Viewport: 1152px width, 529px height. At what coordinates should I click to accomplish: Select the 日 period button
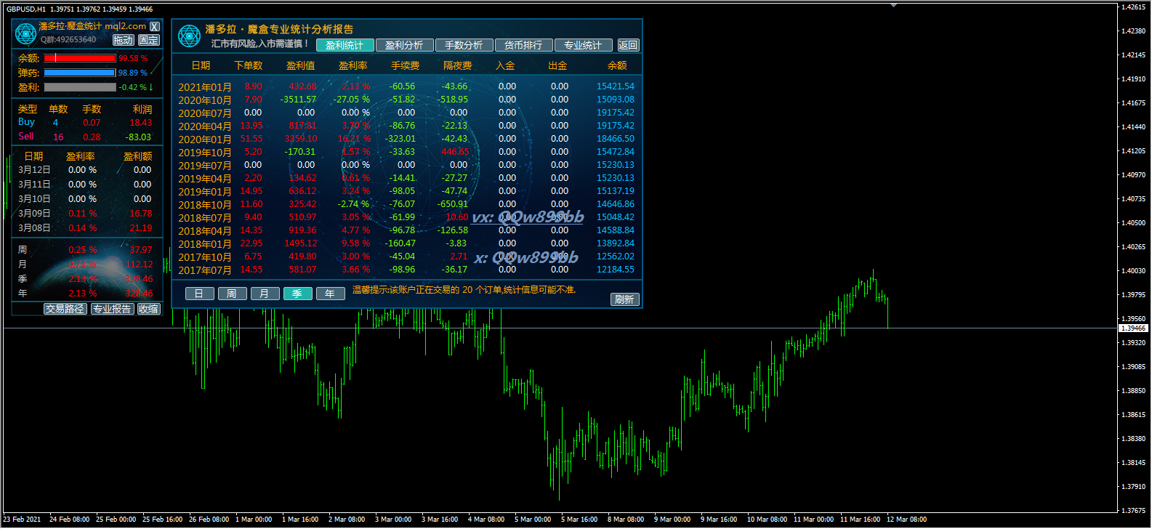pyautogui.click(x=199, y=294)
